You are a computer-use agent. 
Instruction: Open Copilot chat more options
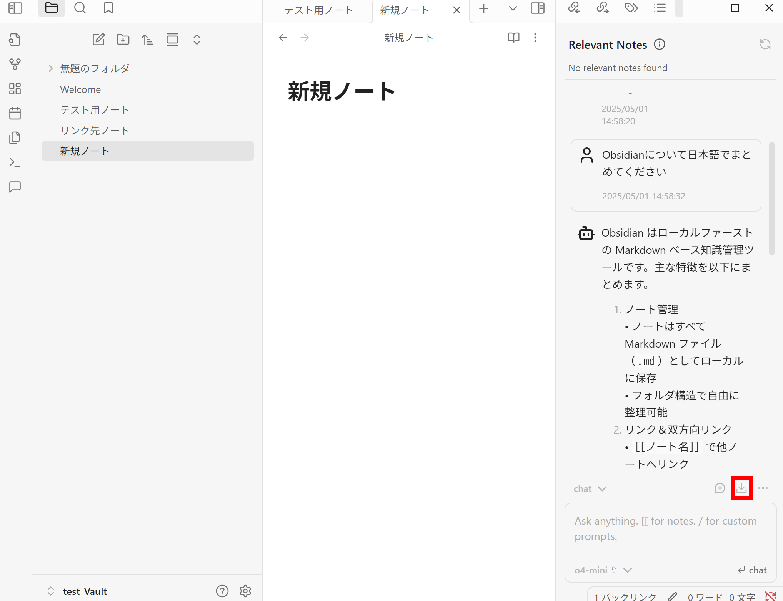pos(763,488)
